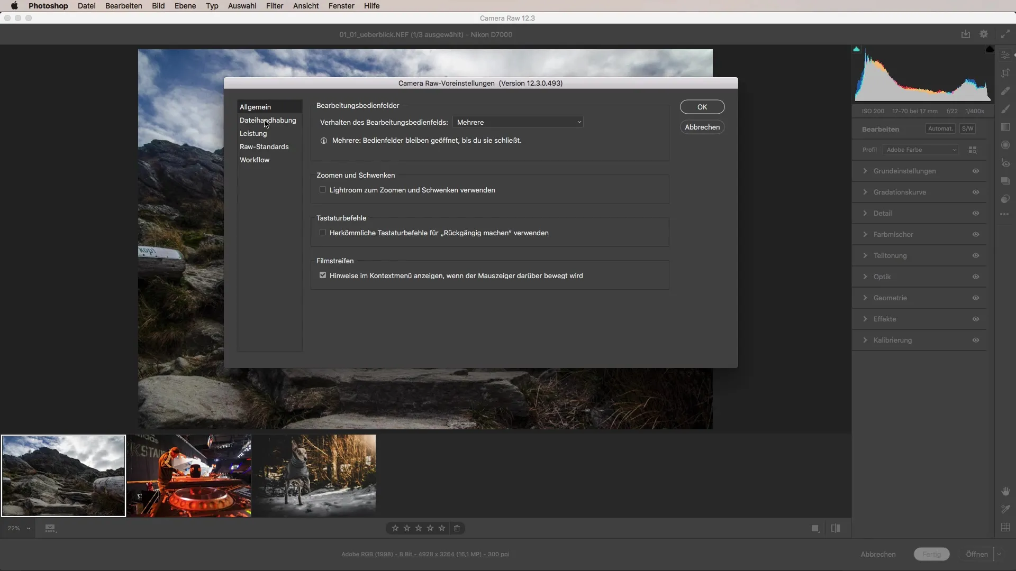
Task: Toggle Farbmischer visibility eye
Action: (x=976, y=235)
